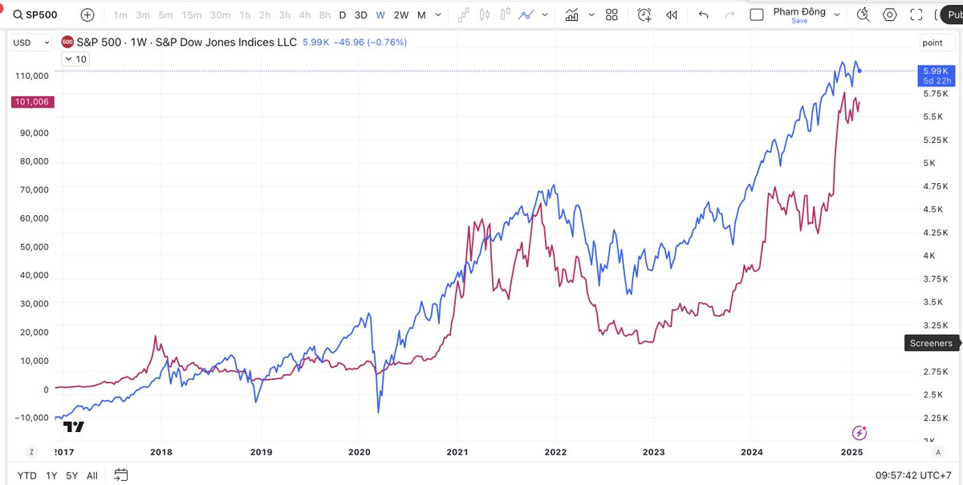Switch interval to 15m
Image resolution: width=963 pixels, height=485 pixels.
192,14
